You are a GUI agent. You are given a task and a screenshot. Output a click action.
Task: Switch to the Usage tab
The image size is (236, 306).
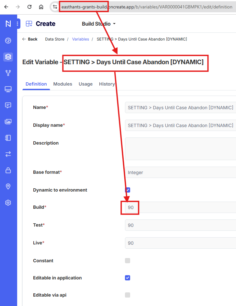[x=85, y=84]
